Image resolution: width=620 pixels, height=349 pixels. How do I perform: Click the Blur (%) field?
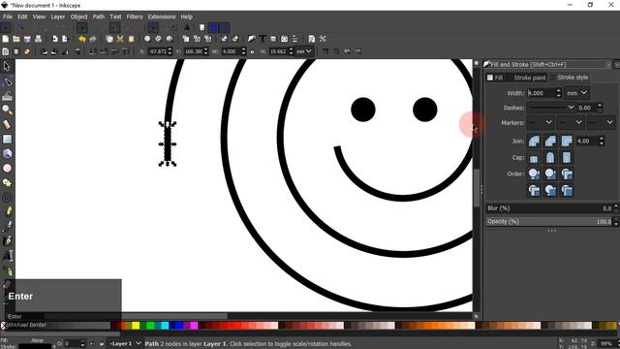pyautogui.click(x=549, y=208)
